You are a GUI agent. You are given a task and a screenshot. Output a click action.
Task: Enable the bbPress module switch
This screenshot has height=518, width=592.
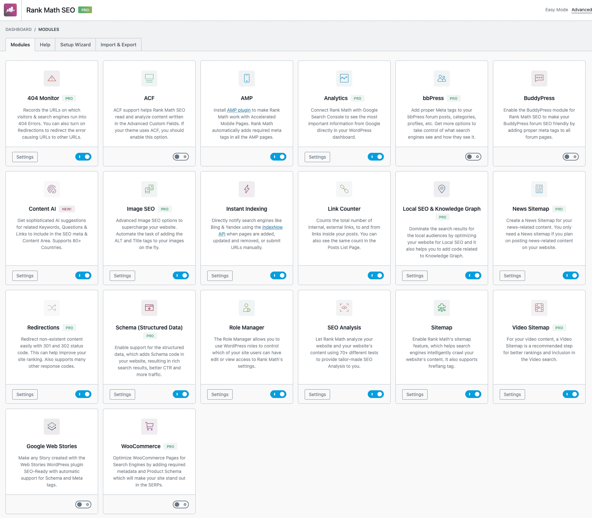pos(473,157)
